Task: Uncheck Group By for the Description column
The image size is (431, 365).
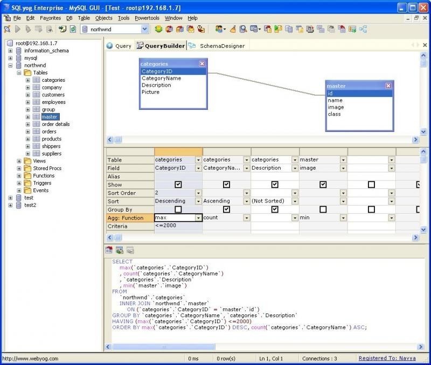Action: pyautogui.click(x=275, y=209)
